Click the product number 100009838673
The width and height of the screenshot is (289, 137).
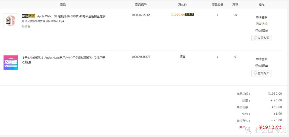pos(141,57)
